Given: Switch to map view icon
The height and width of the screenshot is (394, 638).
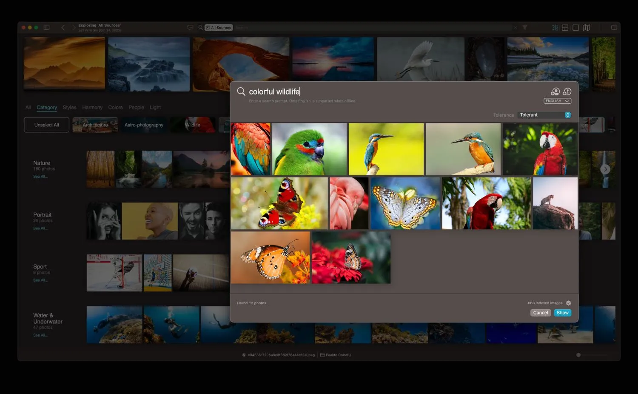Looking at the screenshot, I should [587, 28].
